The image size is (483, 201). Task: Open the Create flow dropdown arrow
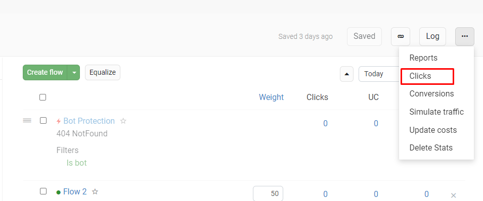point(74,72)
